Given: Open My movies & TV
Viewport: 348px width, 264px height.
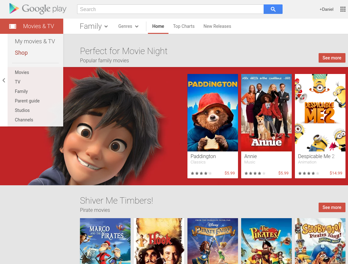Looking at the screenshot, I should tap(35, 41).
